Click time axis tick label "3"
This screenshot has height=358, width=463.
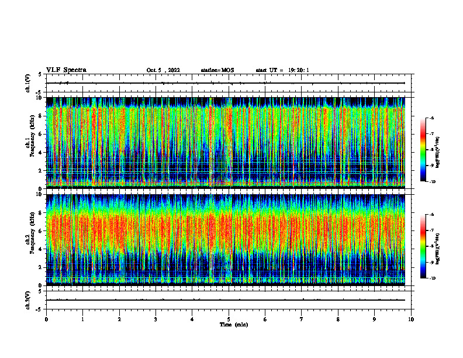click(156, 319)
